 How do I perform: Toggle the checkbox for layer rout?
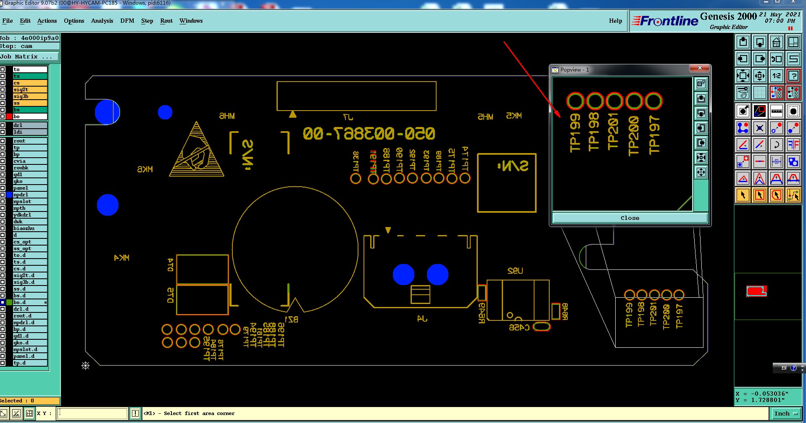click(3, 141)
